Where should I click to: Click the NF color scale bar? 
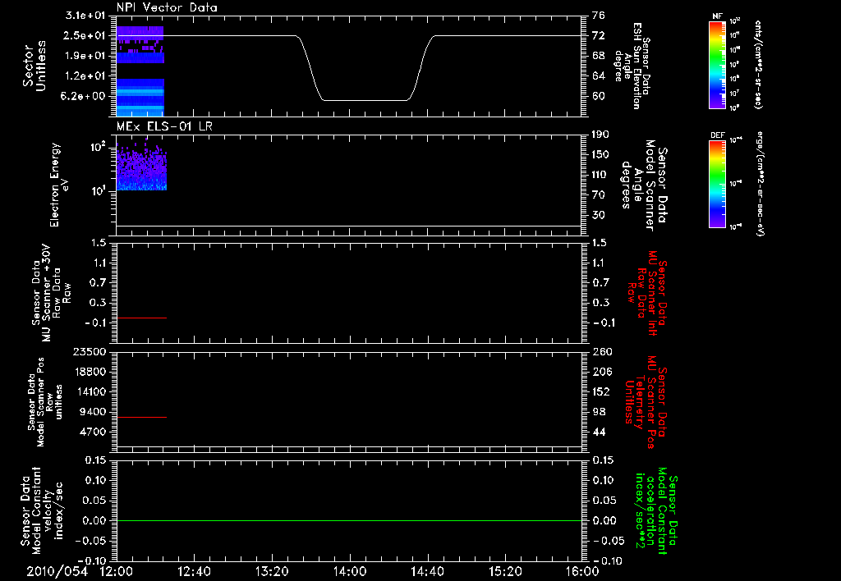pos(717,64)
